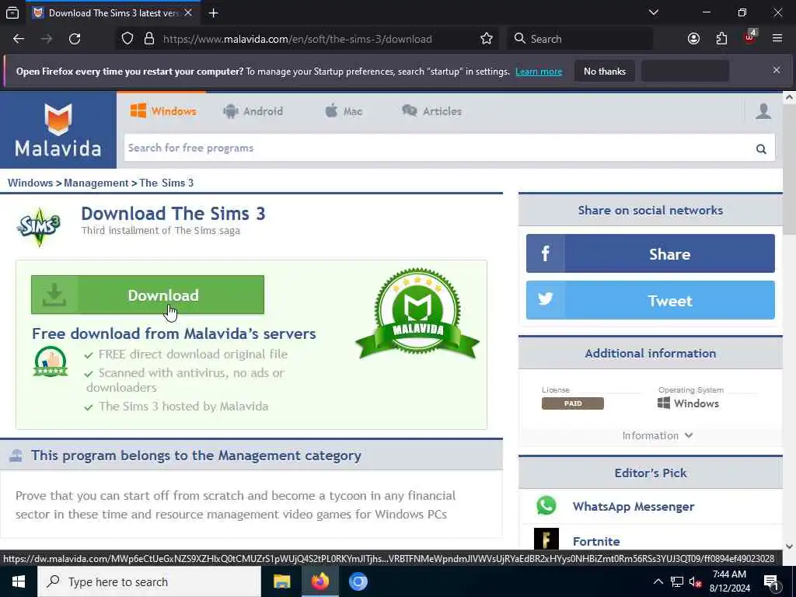Image resolution: width=796 pixels, height=597 pixels.
Task: Click the small thumbs-up rating badge
Action: [51, 361]
